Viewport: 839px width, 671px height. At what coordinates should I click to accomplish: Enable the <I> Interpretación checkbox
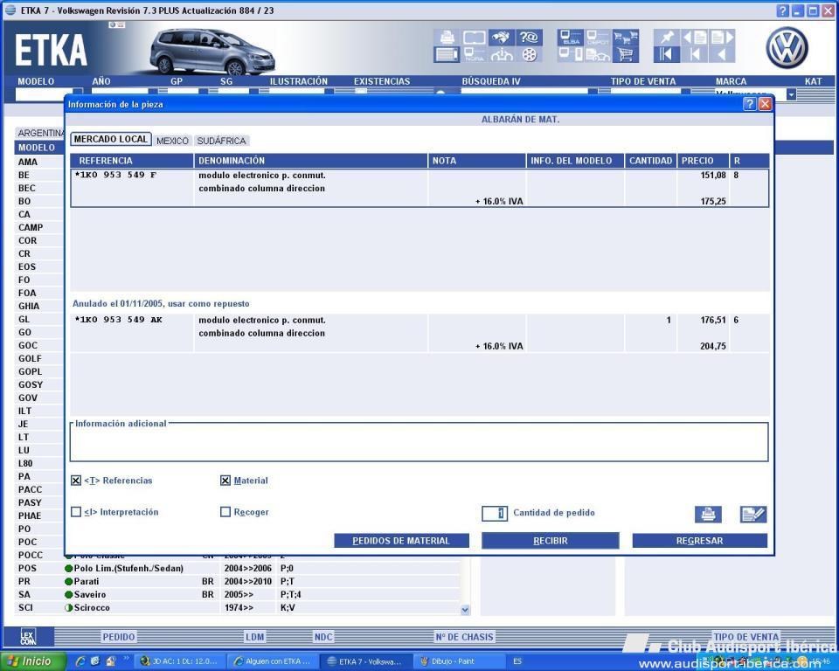(x=76, y=512)
